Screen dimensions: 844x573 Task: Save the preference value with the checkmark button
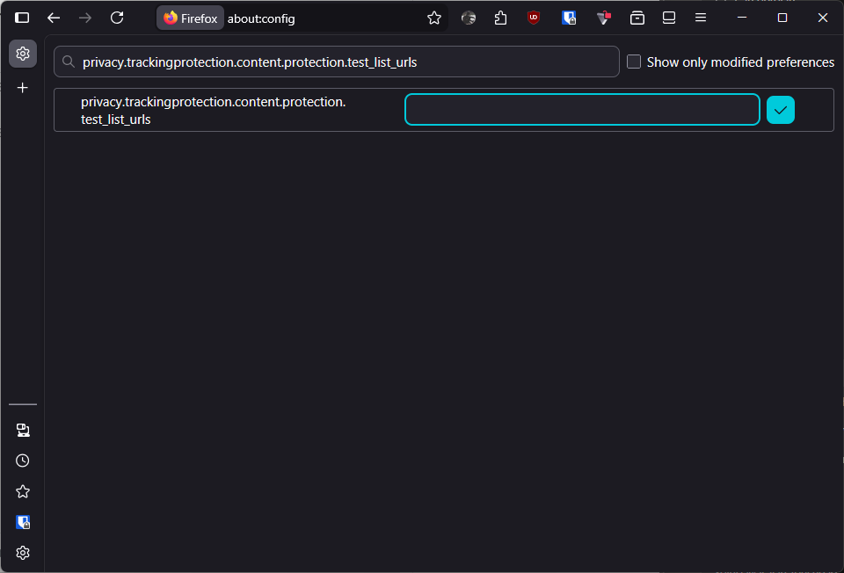[x=780, y=110]
